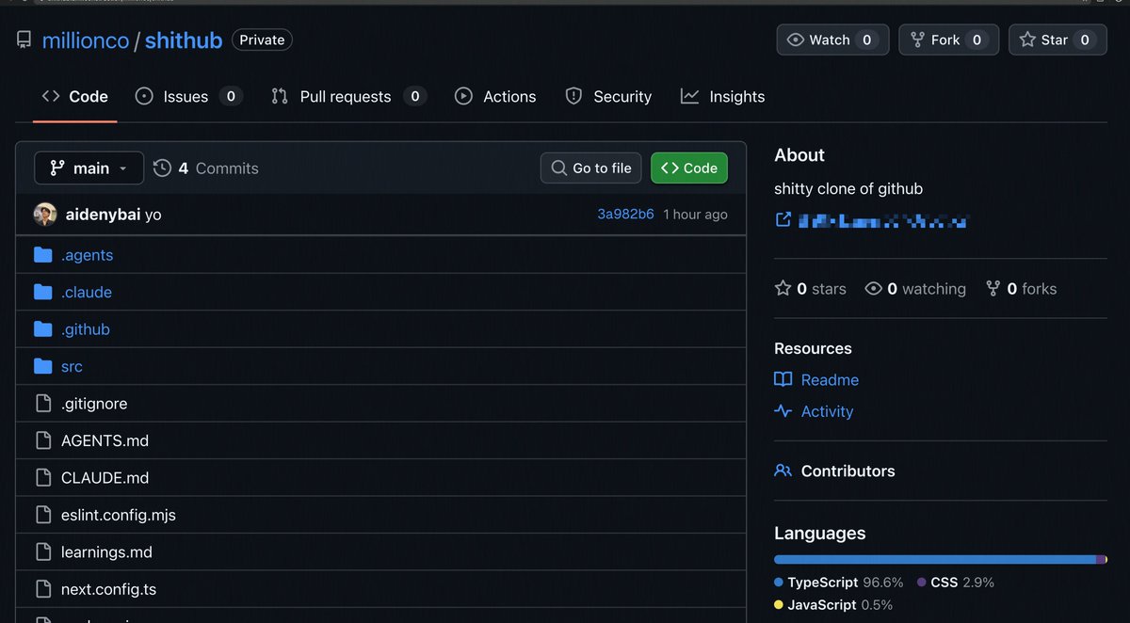Viewport: 1130px width, 623px height.
Task: Click the Go to file search box
Action: pos(591,168)
